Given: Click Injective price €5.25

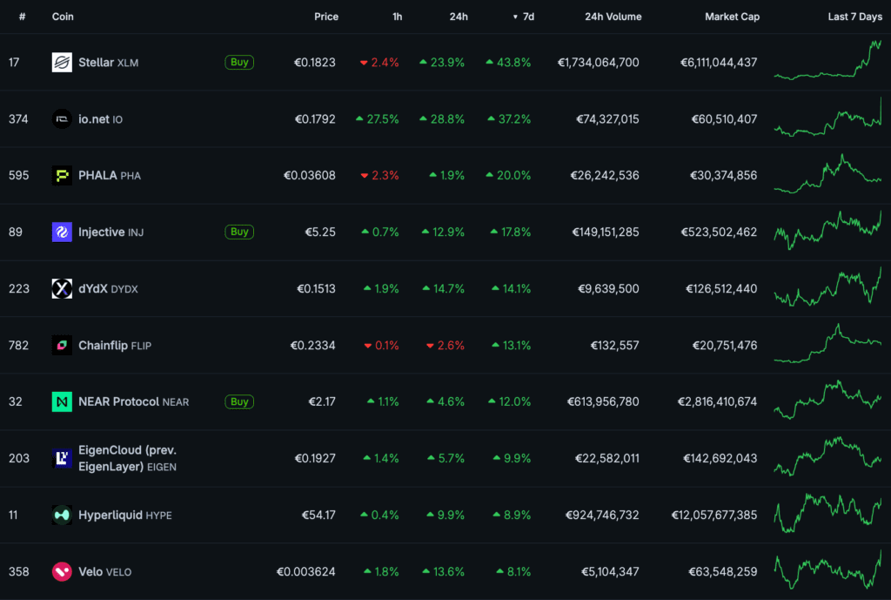Looking at the screenshot, I should coord(320,232).
